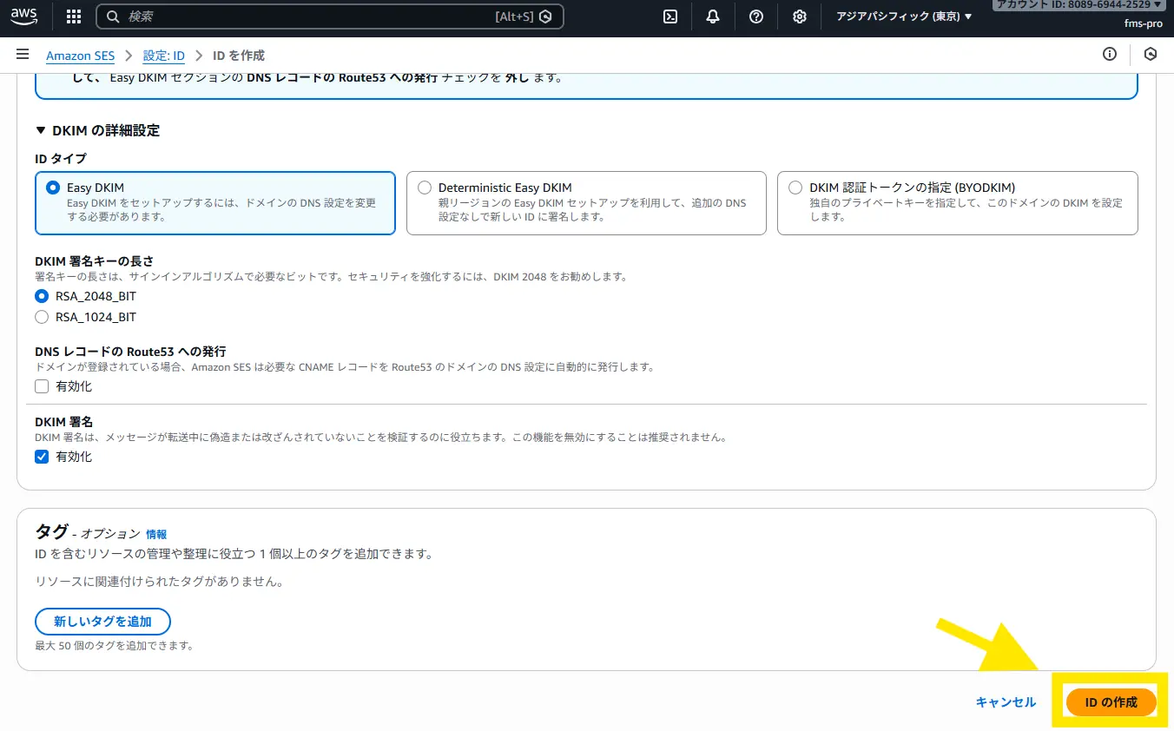Select DKIM 認証トークンの指定 (BYODKIM) option

[x=795, y=188]
